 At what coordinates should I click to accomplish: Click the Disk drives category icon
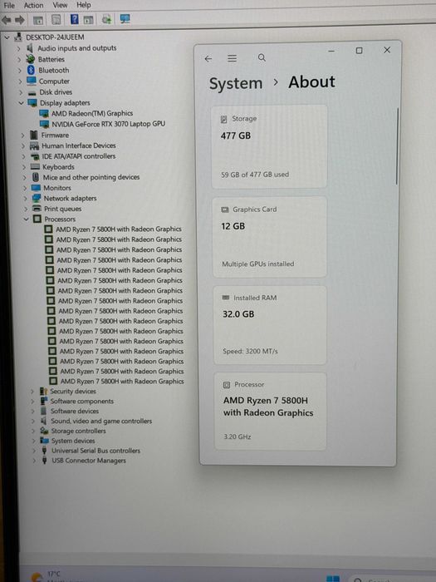32,92
